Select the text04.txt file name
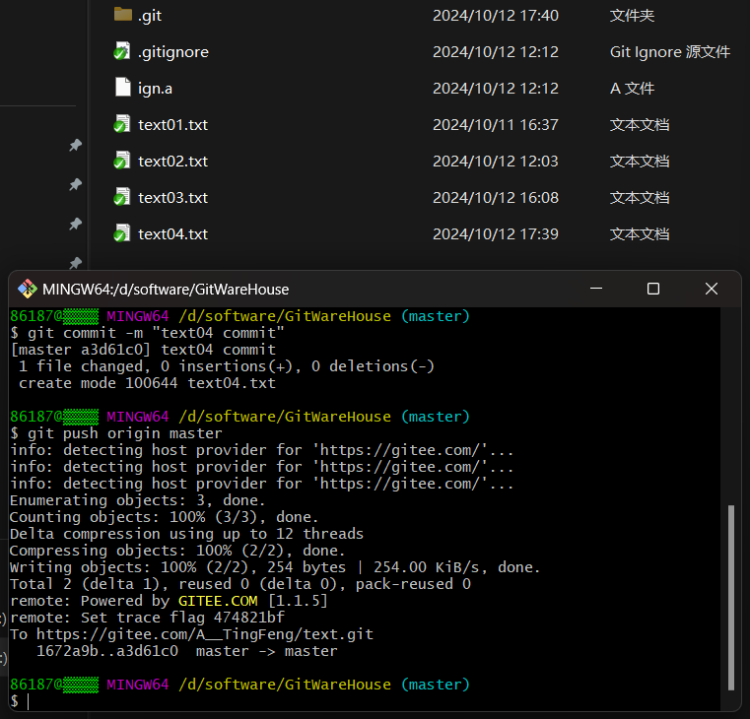Viewport: 750px width, 719px height. pos(172,234)
